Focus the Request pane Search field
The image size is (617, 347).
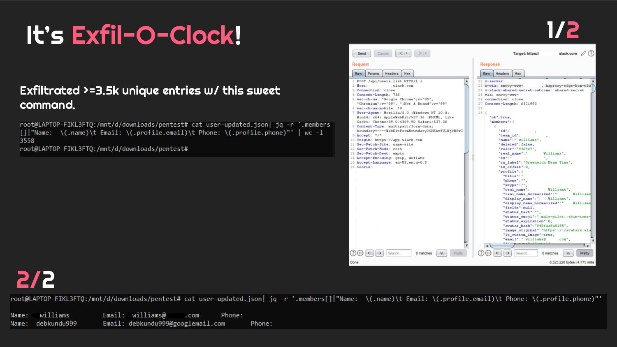tap(399, 253)
